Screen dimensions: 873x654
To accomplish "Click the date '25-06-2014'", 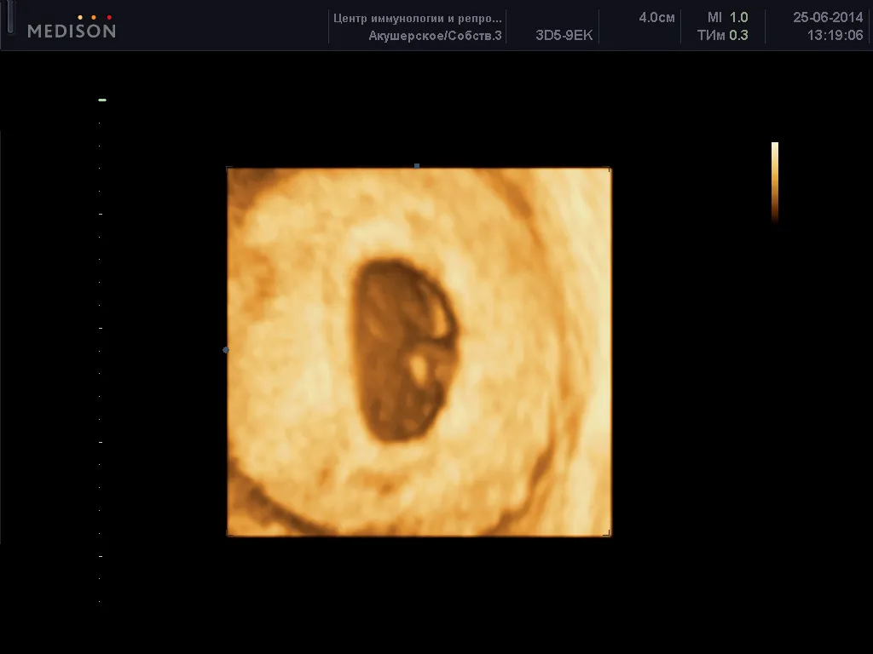I will click(x=828, y=17).
